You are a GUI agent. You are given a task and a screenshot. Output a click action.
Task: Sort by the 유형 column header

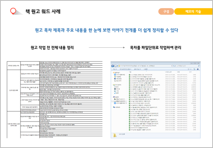[178, 72]
